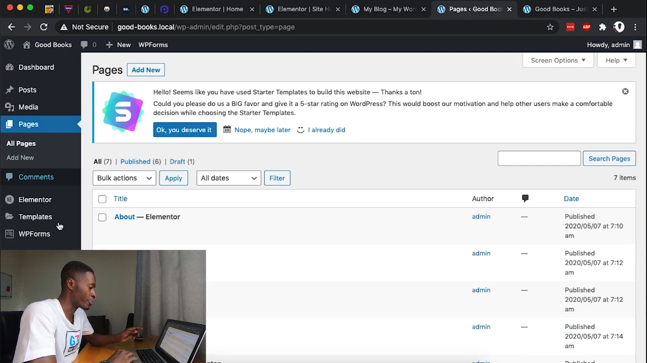Click the Templates folder icon in sidebar
The width and height of the screenshot is (647, 363).
tap(9, 216)
